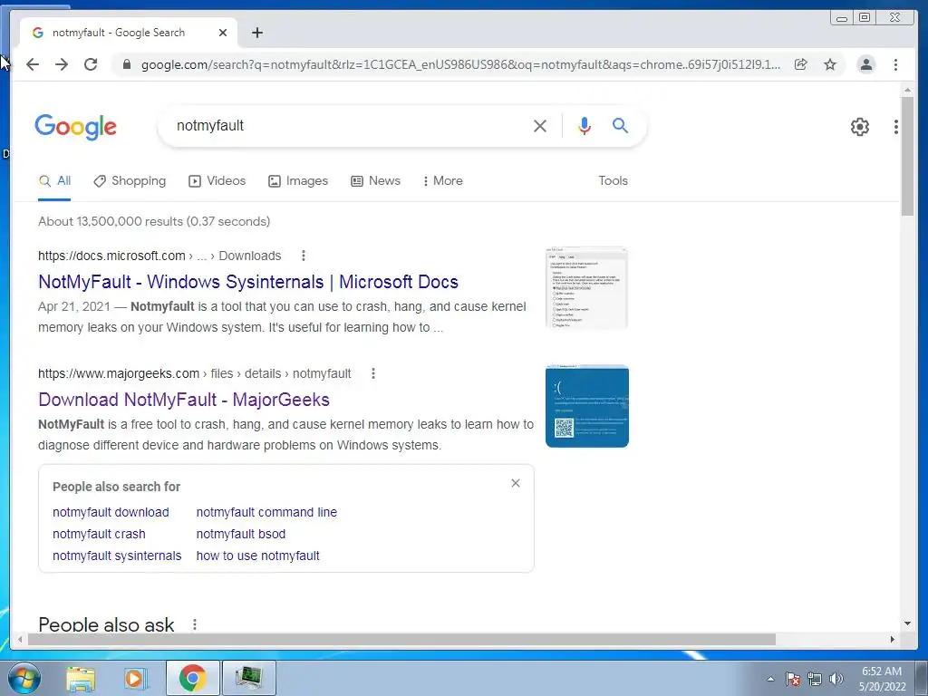
Task: Open Download NotMyFault - MajorGeeks link
Action: [x=183, y=400]
